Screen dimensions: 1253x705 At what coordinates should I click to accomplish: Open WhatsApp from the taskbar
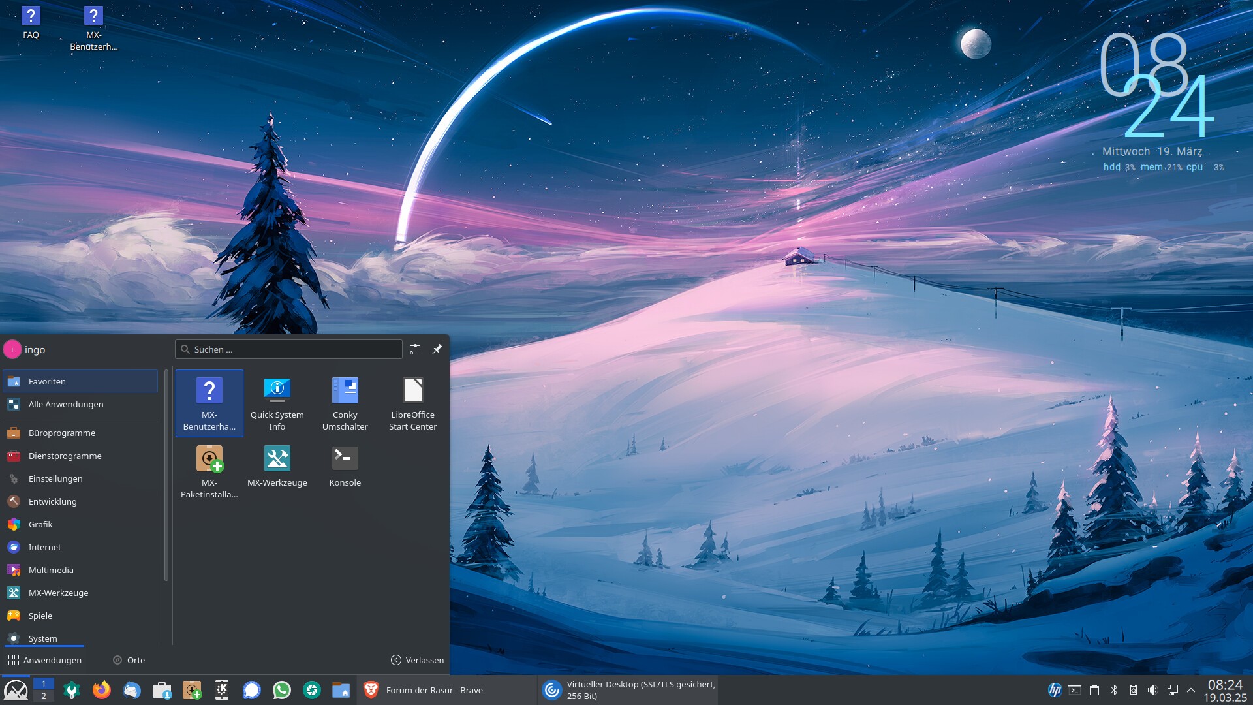point(282,690)
